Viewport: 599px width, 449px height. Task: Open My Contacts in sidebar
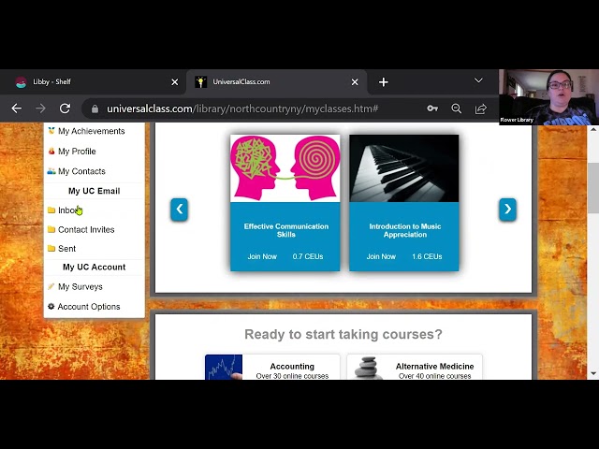[x=81, y=171]
